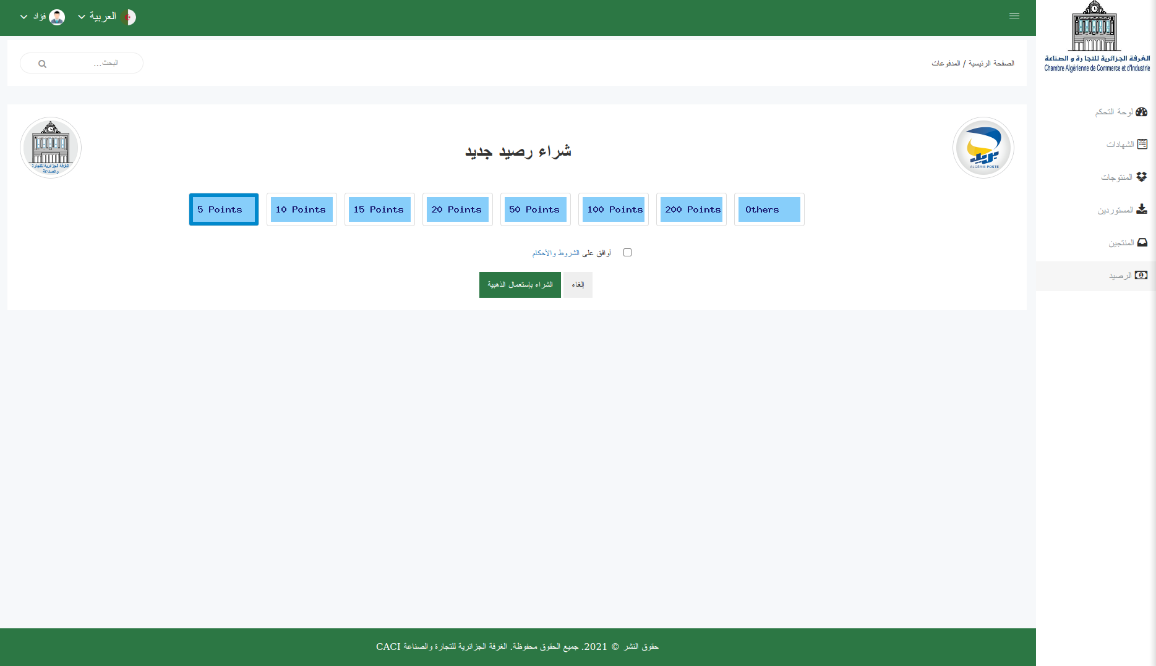This screenshot has width=1156, height=666.
Task: Select the 5 Points option
Action: tap(223, 209)
